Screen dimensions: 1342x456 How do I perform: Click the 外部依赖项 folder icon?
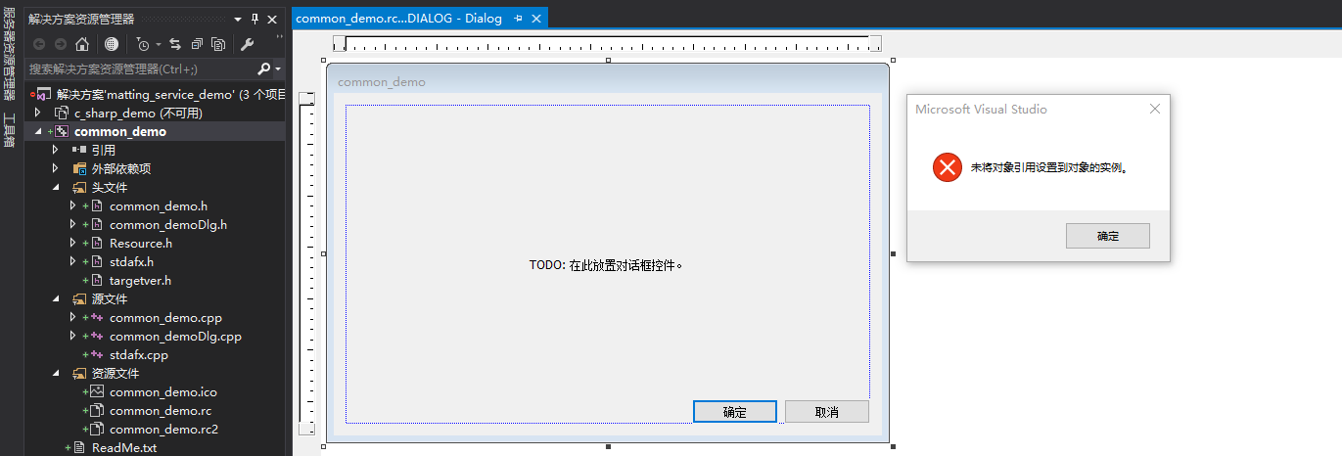click(x=79, y=169)
